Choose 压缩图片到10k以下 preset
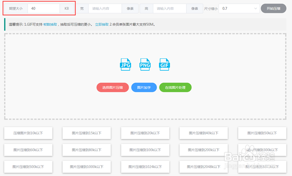This screenshot has height=176, width=292. click(28, 133)
